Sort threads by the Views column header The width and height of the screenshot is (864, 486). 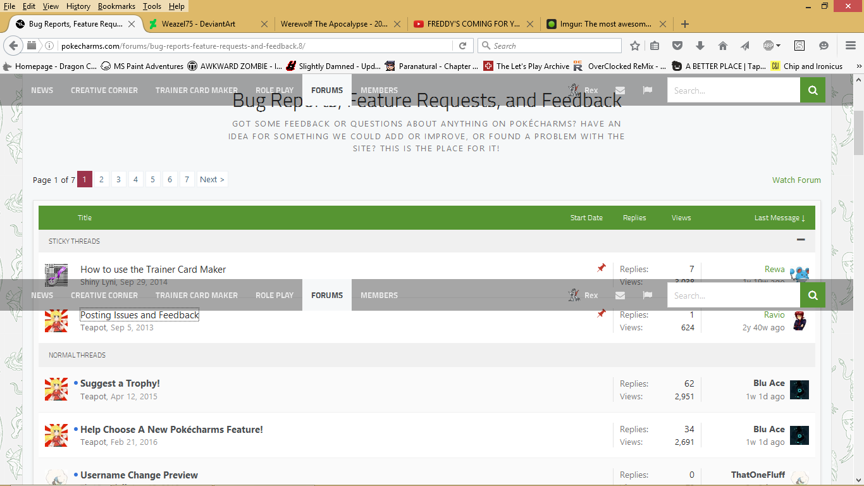(x=681, y=218)
